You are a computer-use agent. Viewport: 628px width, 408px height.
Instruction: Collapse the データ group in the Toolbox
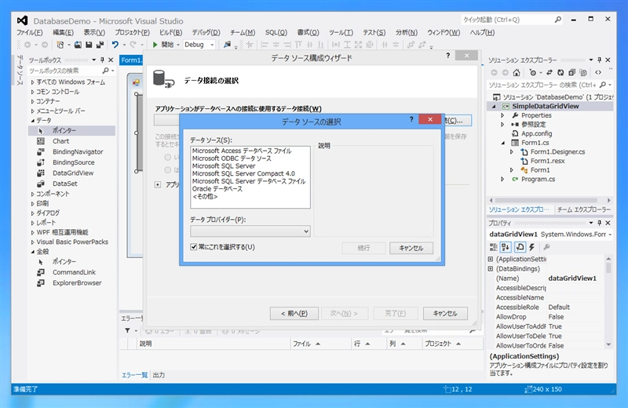[x=33, y=121]
